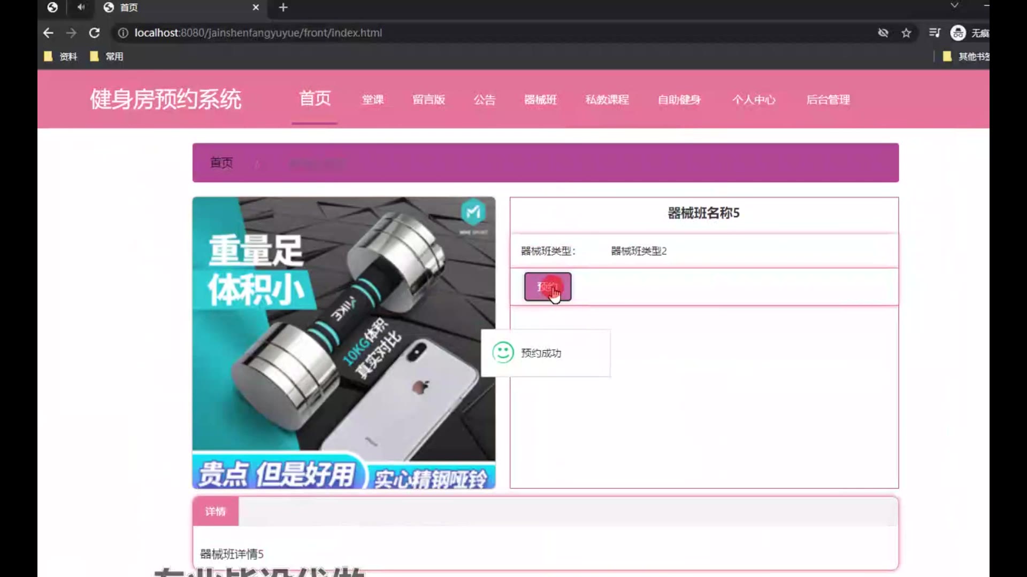Open the 个人中心 navigation item
The image size is (1027, 577).
754,100
